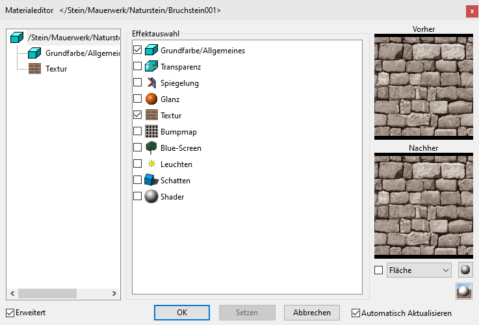479x325 pixels.
Task: Click the Bumpmap dotted grid icon
Action: click(151, 131)
